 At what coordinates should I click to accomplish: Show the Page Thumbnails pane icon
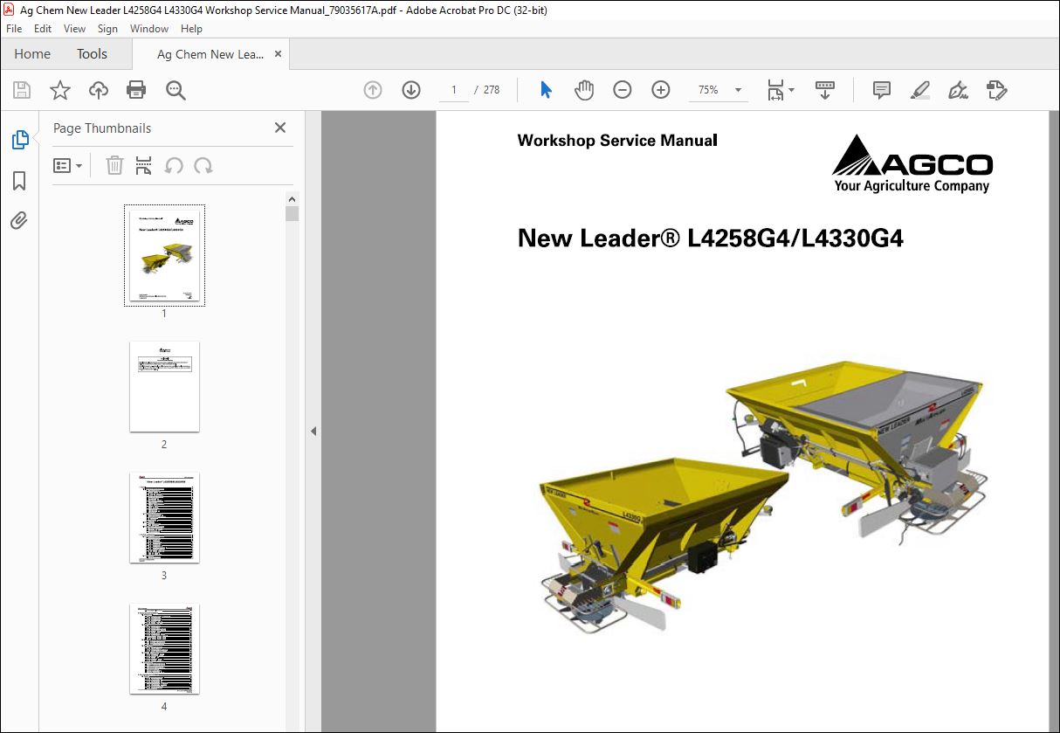pyautogui.click(x=20, y=140)
